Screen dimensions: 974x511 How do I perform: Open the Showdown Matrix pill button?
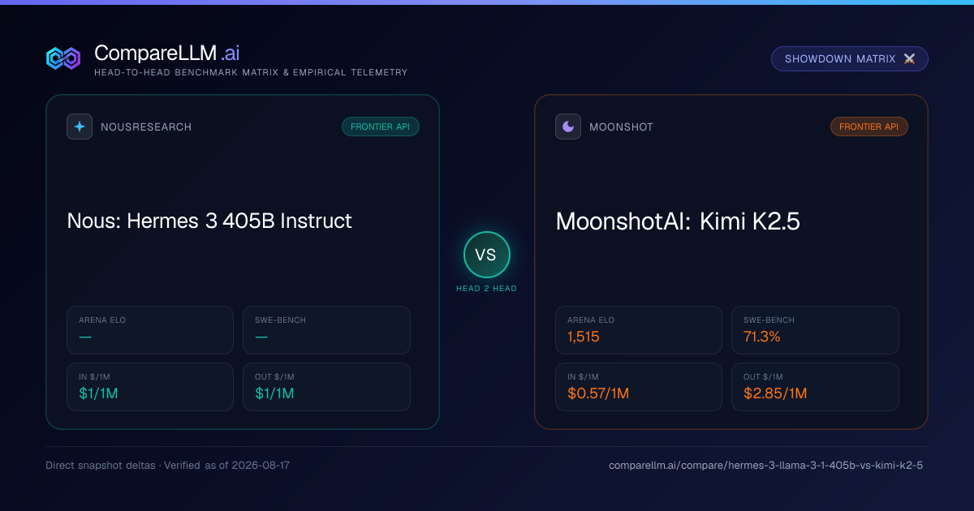[x=849, y=59]
